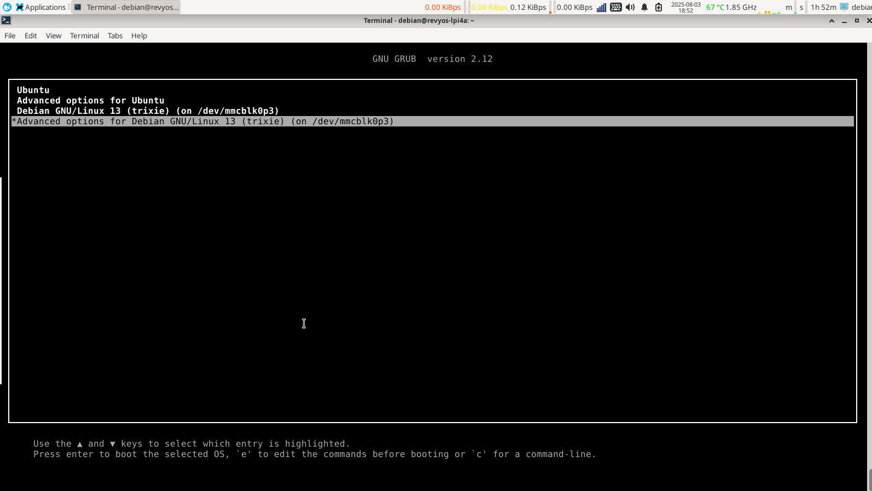Open the View menu
This screenshot has width=872, height=491.
click(x=54, y=36)
